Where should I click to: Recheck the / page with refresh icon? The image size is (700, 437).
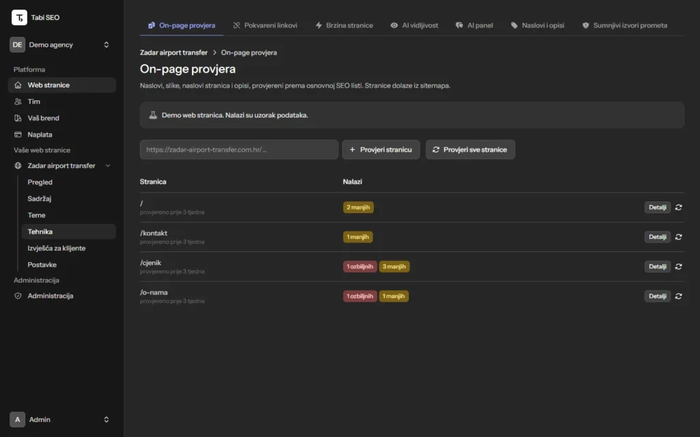(x=679, y=208)
